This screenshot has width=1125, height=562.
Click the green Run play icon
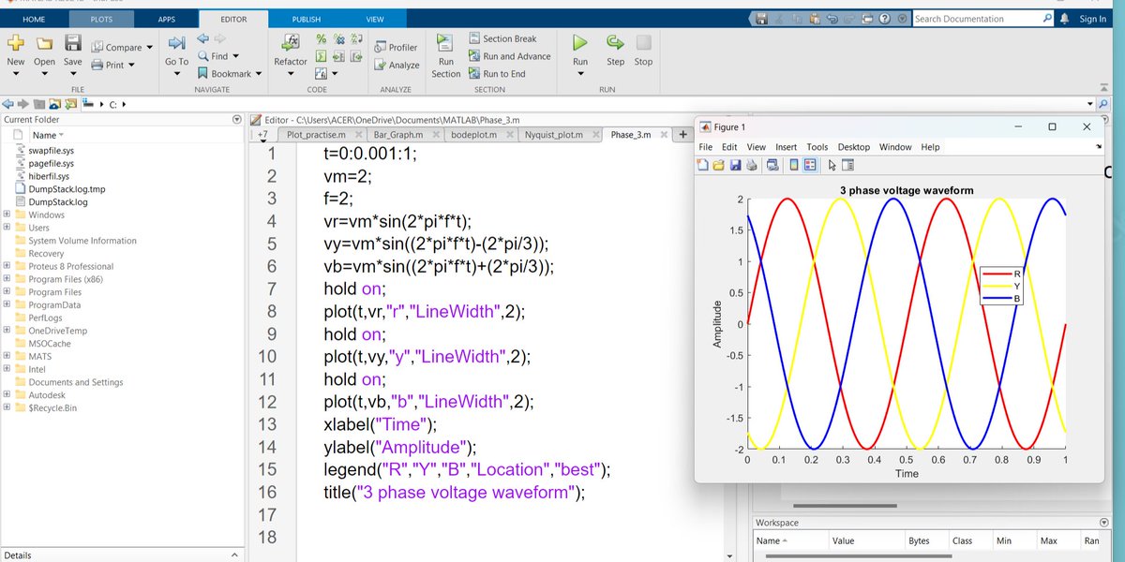click(x=580, y=43)
